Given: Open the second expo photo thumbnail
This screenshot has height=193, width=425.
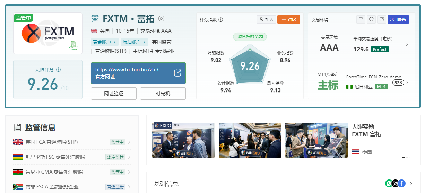Looking at the screenshot, I should [x=250, y=140].
